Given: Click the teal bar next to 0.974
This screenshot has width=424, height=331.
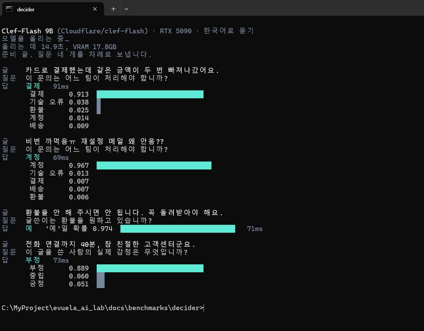Looking at the screenshot, I should pyautogui.click(x=178, y=229).
